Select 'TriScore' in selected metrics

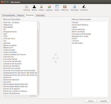[x=90, y=41]
